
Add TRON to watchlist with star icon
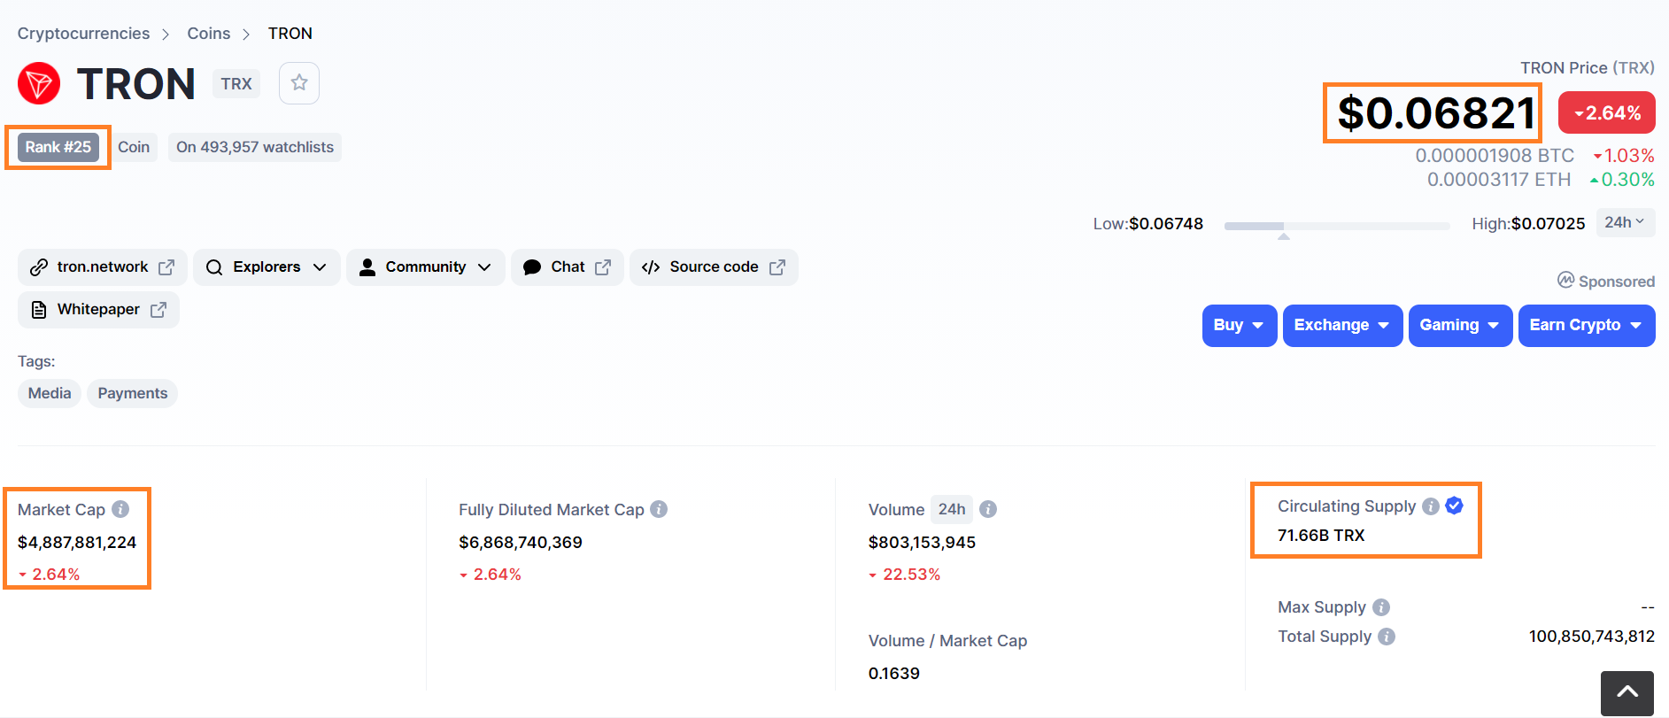click(x=299, y=83)
